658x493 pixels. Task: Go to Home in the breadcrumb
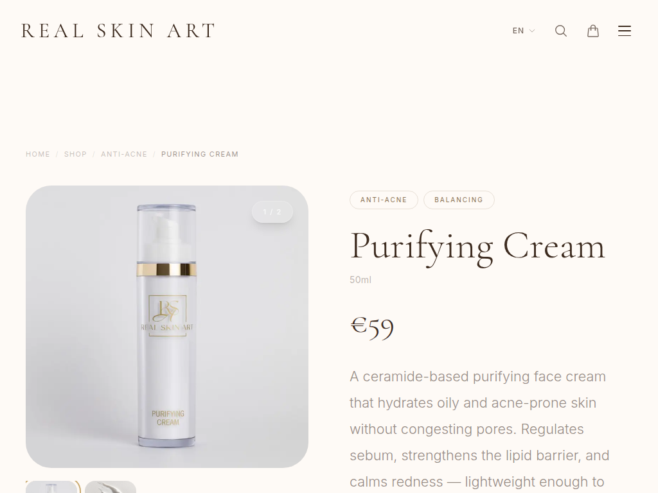[38, 154]
